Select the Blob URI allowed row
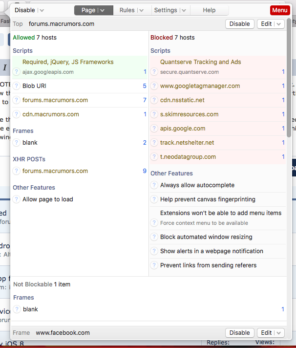 [x=80, y=86]
